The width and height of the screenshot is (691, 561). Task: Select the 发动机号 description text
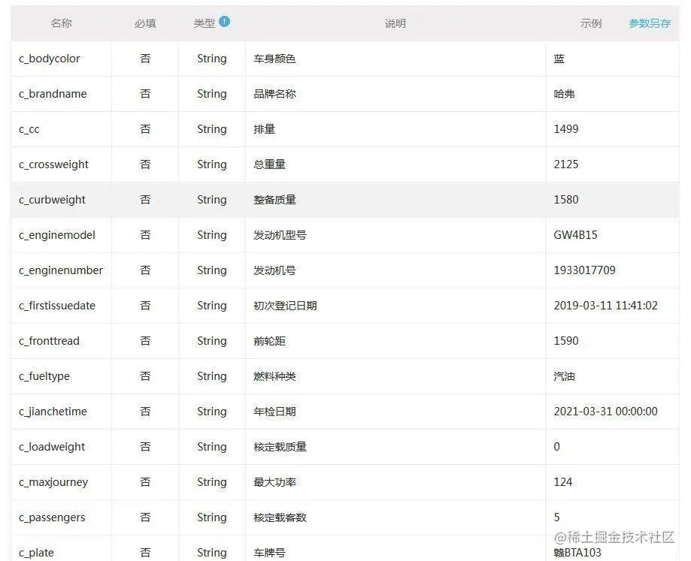[x=274, y=270]
